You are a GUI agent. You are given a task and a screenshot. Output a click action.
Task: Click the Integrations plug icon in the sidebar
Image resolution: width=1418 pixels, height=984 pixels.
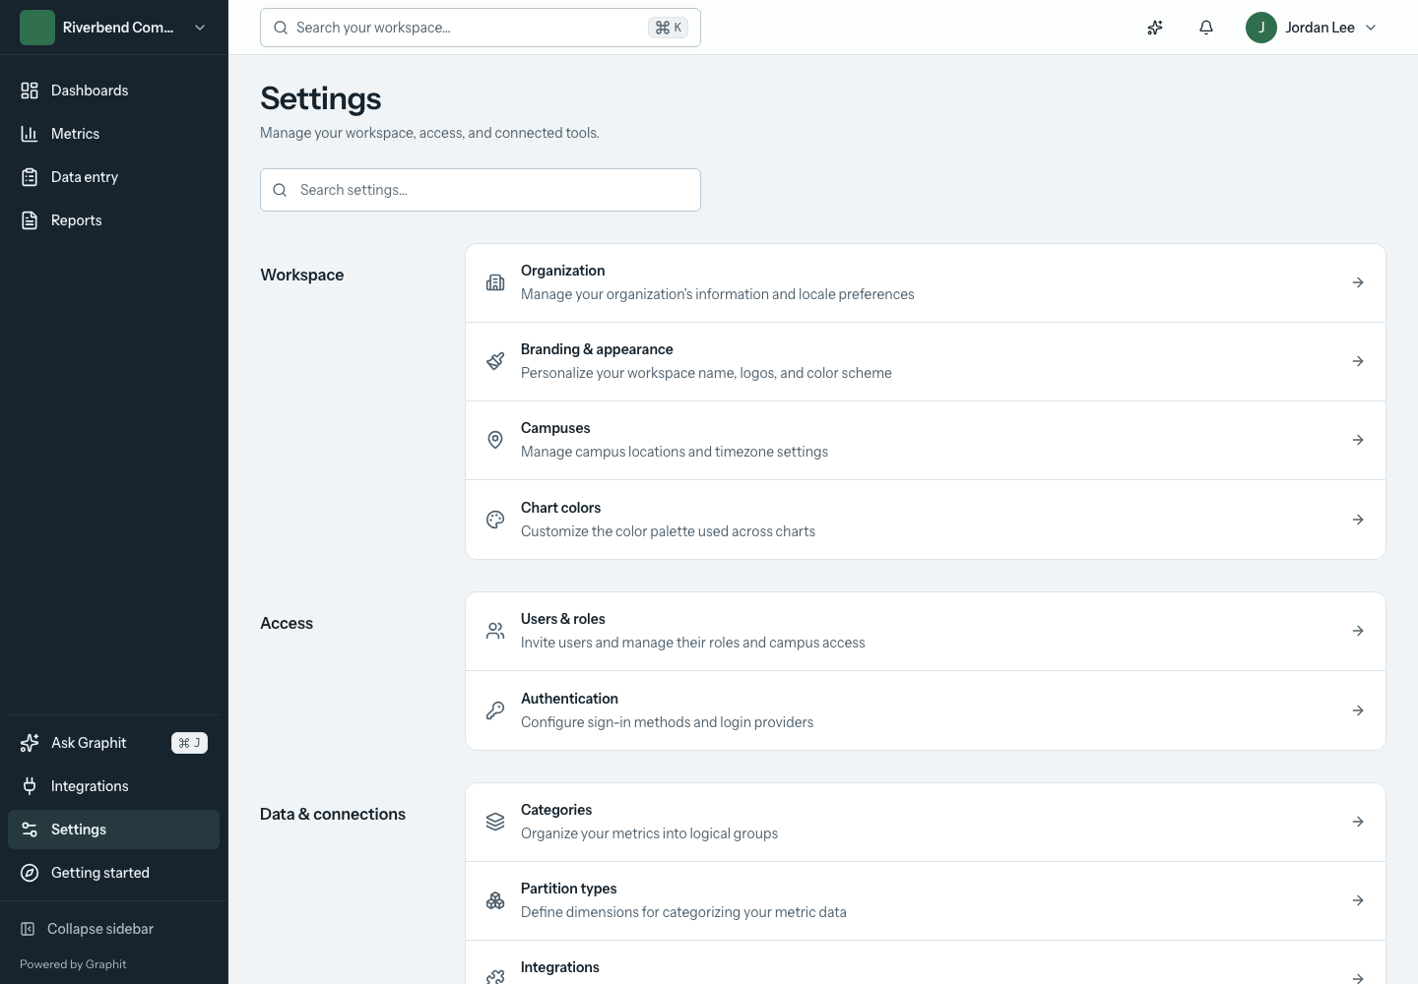click(x=30, y=786)
